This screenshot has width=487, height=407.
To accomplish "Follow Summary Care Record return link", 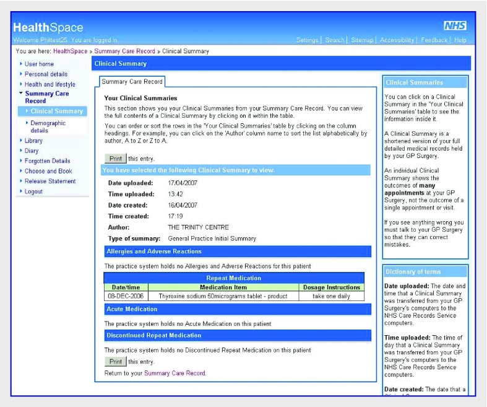I will (x=175, y=374).
